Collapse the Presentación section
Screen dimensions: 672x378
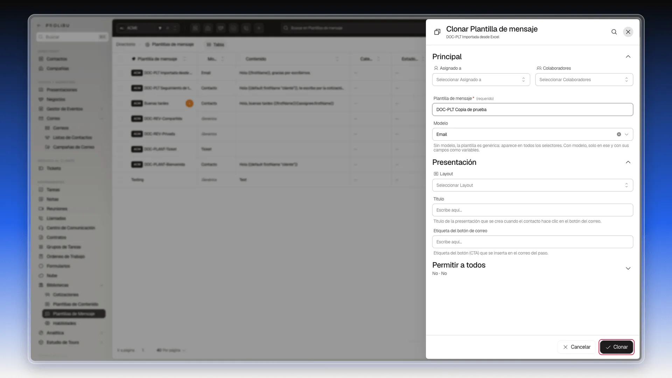(x=628, y=162)
